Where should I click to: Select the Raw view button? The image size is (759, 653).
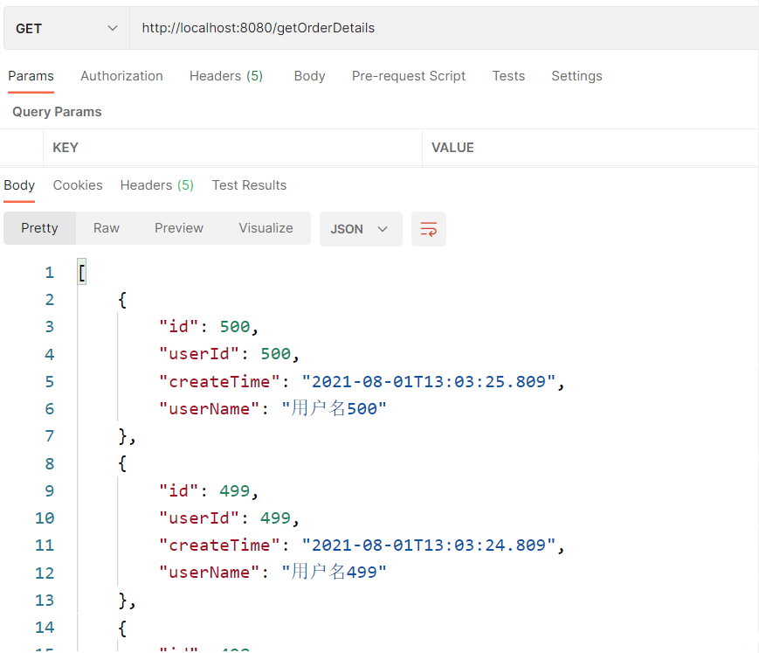point(107,228)
